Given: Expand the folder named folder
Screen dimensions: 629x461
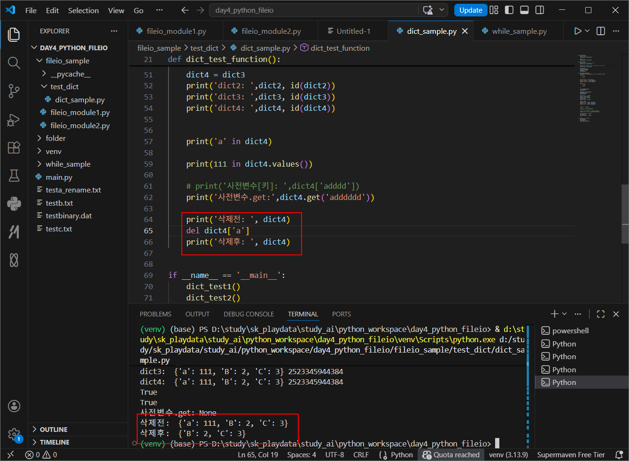Looking at the screenshot, I should coord(78,138).
